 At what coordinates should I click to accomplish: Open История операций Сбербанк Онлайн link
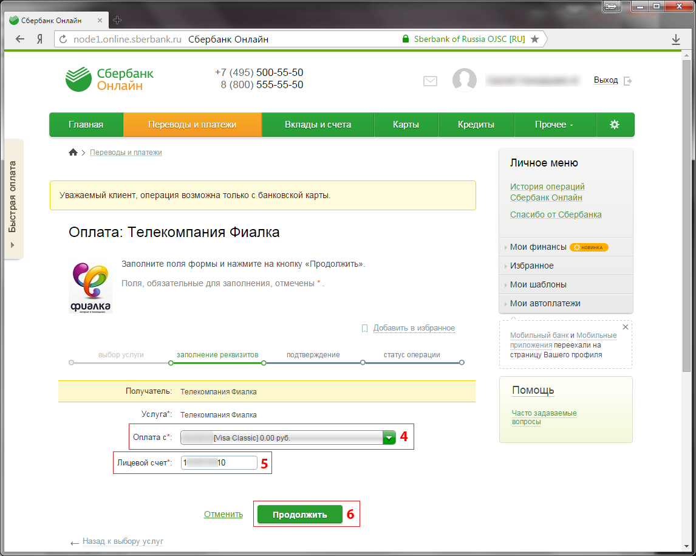(547, 192)
